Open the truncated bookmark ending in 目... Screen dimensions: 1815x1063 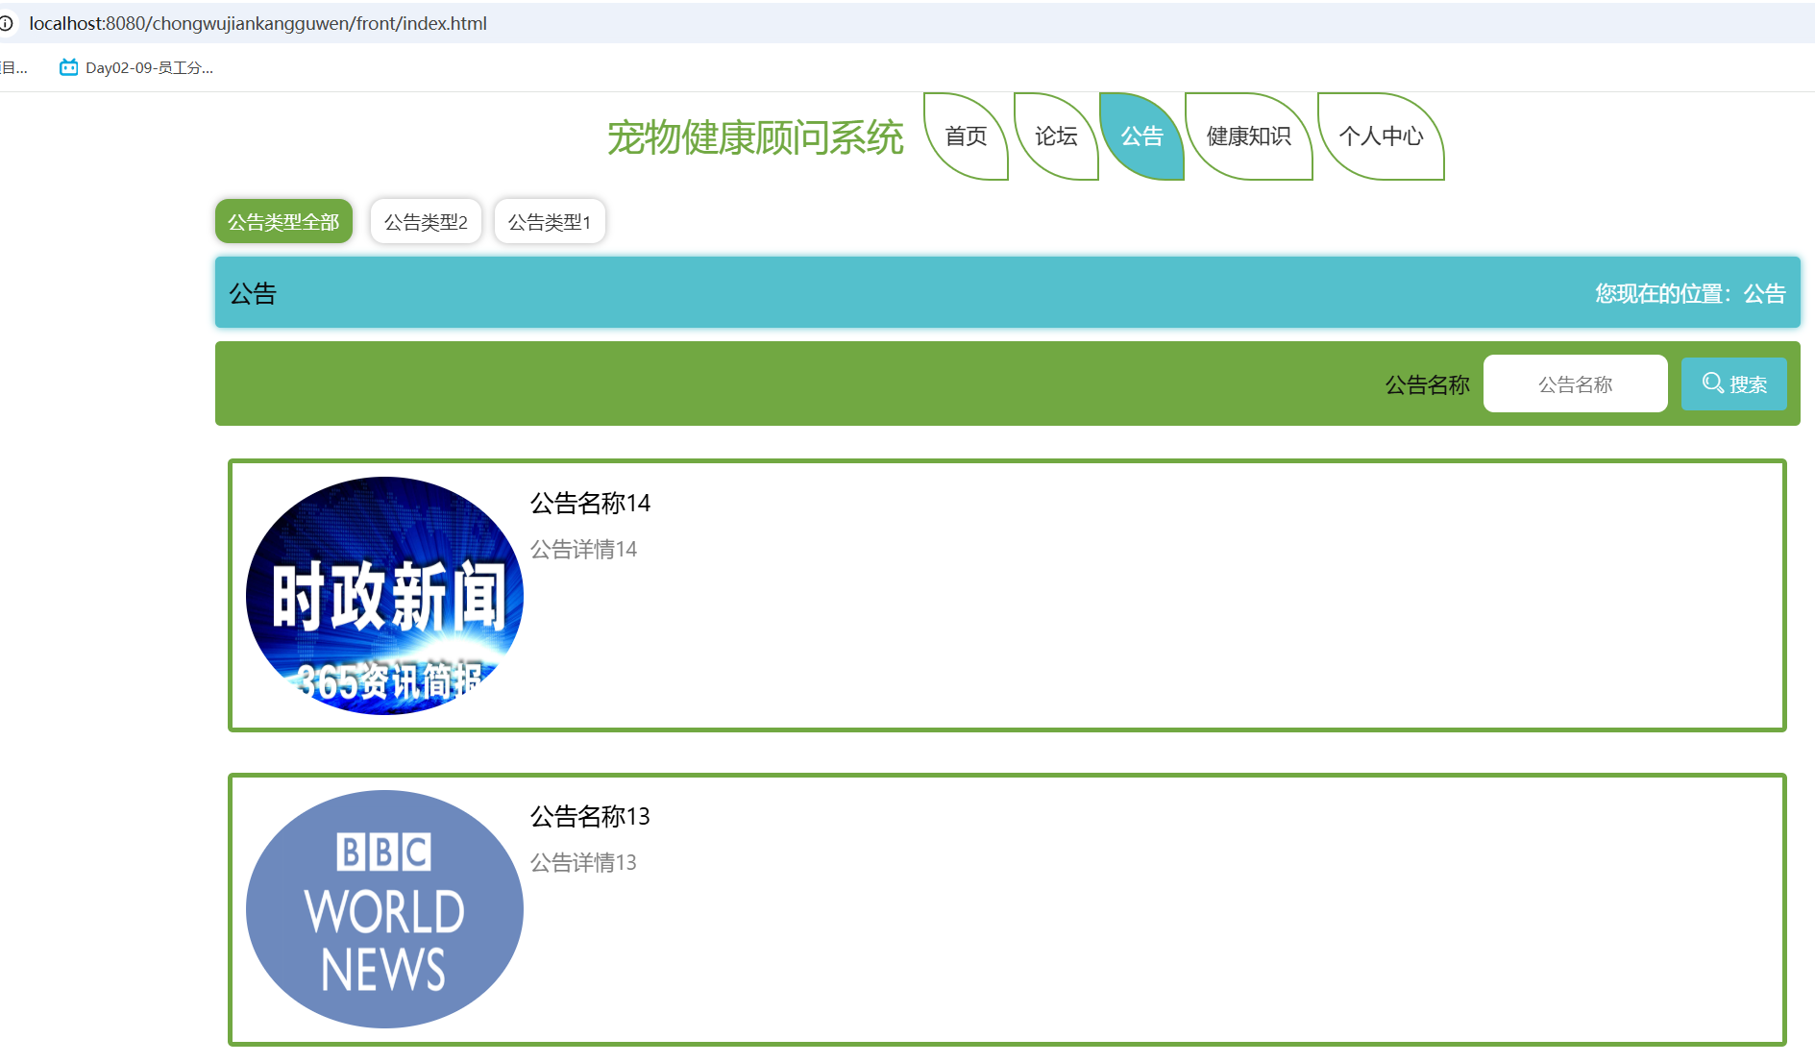pyautogui.click(x=13, y=67)
